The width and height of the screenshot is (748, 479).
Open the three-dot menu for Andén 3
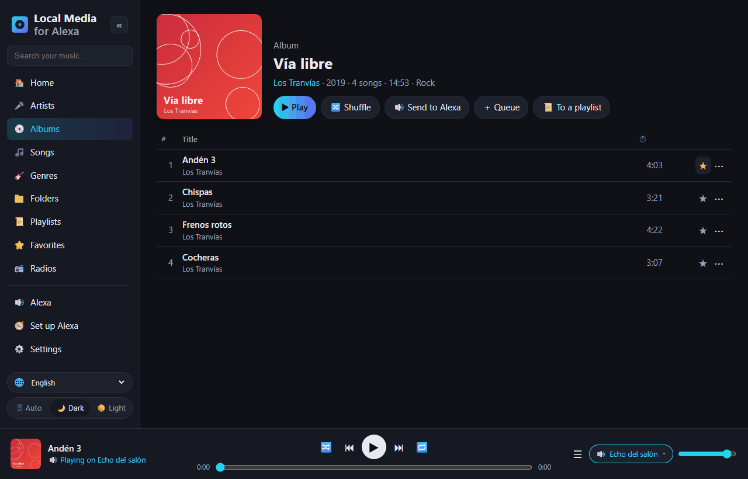point(719,166)
